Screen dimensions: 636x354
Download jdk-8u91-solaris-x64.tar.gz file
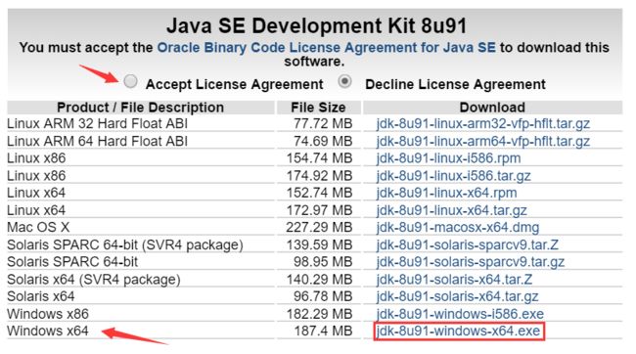coord(457,296)
